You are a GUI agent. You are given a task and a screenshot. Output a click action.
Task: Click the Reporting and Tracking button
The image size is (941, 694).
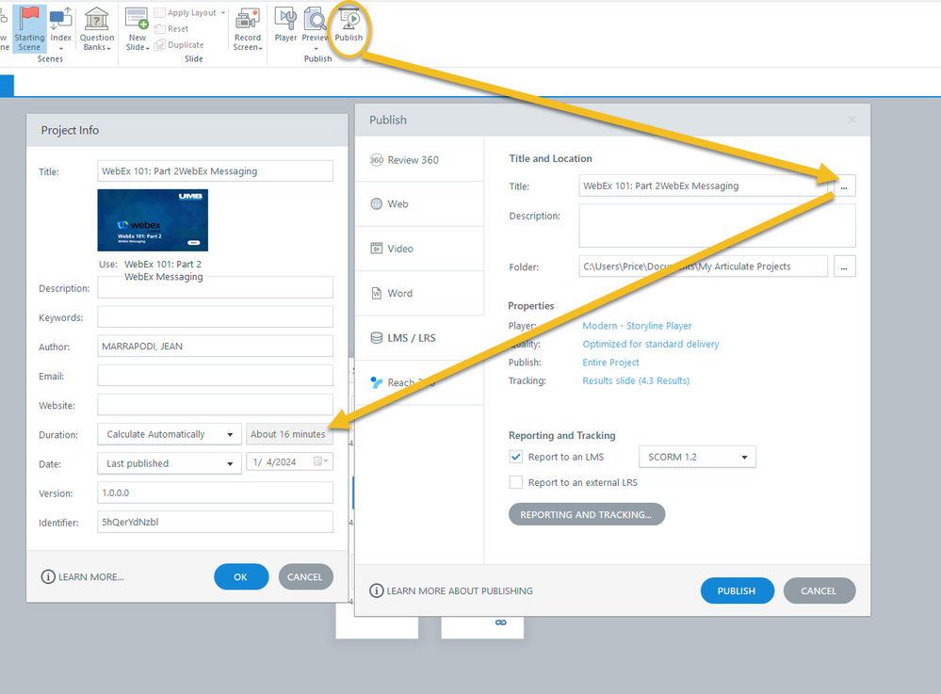(586, 514)
